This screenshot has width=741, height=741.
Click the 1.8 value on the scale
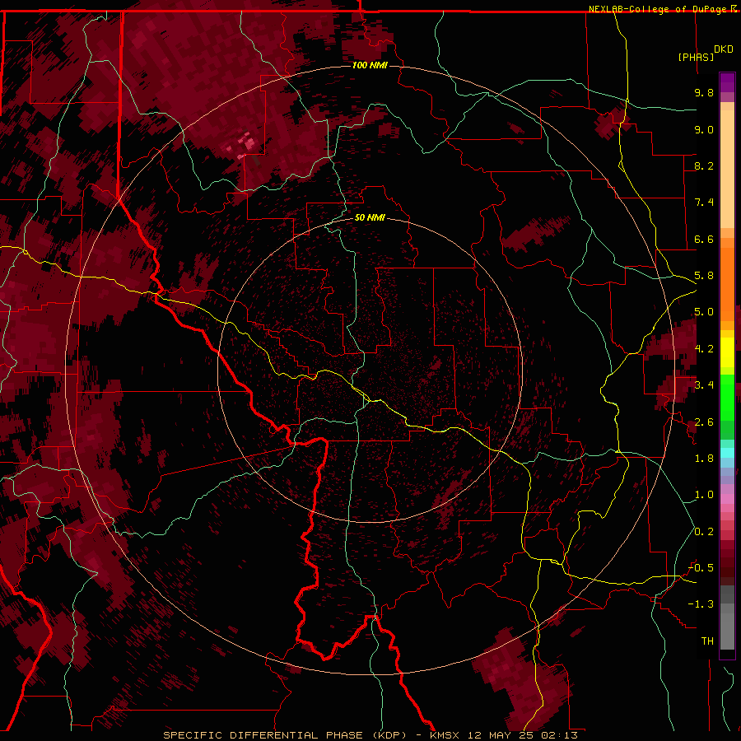tap(704, 459)
